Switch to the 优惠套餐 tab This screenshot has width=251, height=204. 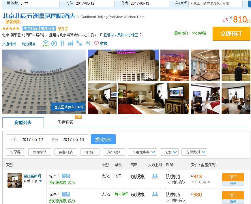65,122
